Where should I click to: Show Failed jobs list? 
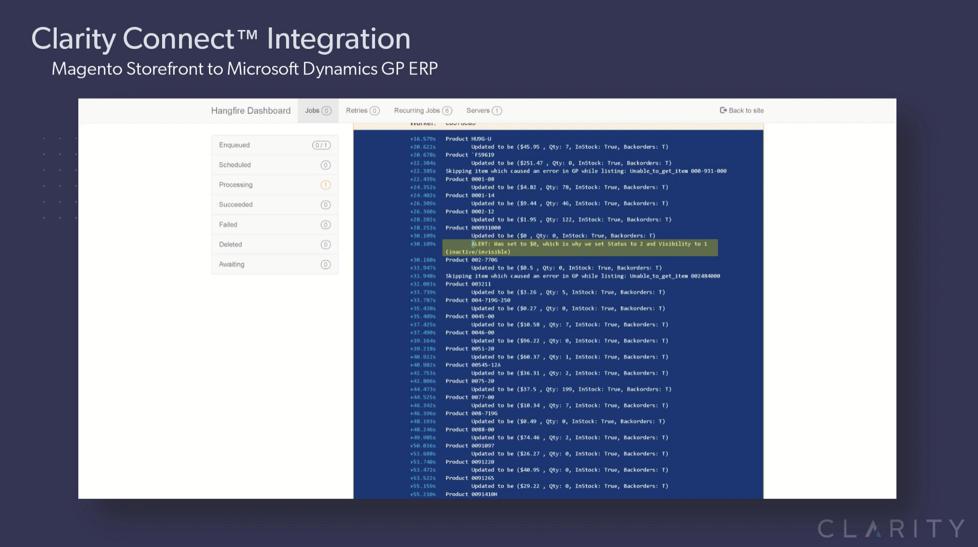pos(274,225)
